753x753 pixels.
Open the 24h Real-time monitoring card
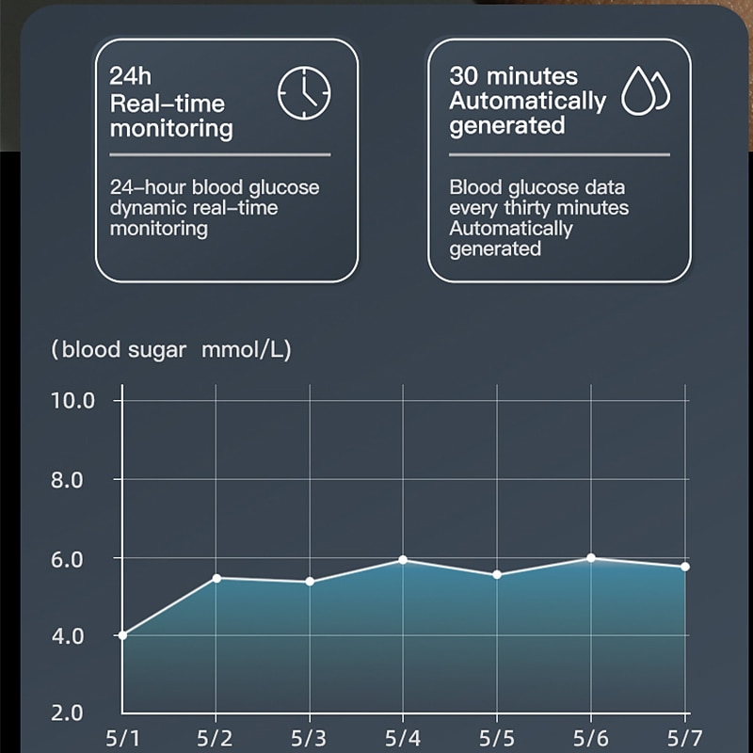coord(227,160)
